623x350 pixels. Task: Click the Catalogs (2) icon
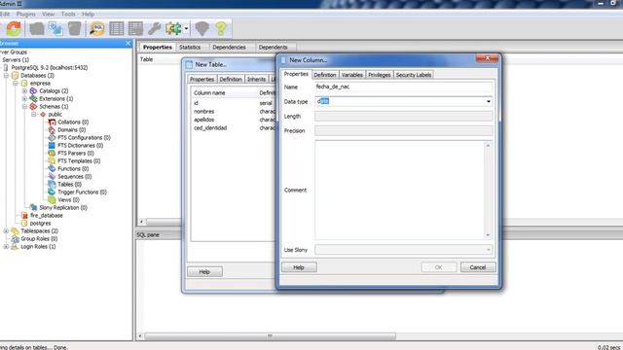[x=33, y=90]
